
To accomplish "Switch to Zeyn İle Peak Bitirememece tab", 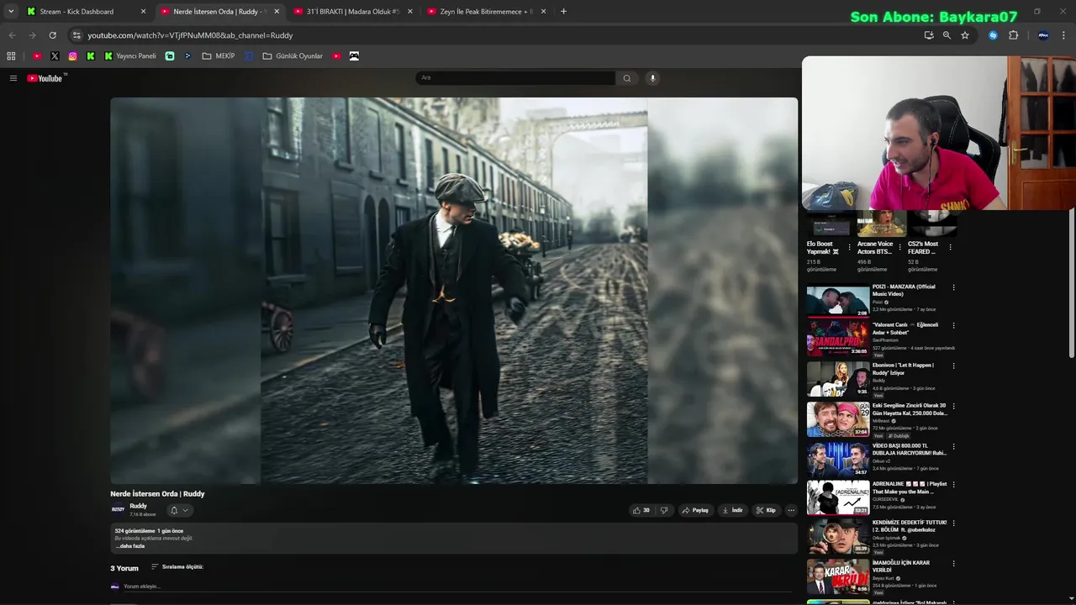I will coord(486,12).
